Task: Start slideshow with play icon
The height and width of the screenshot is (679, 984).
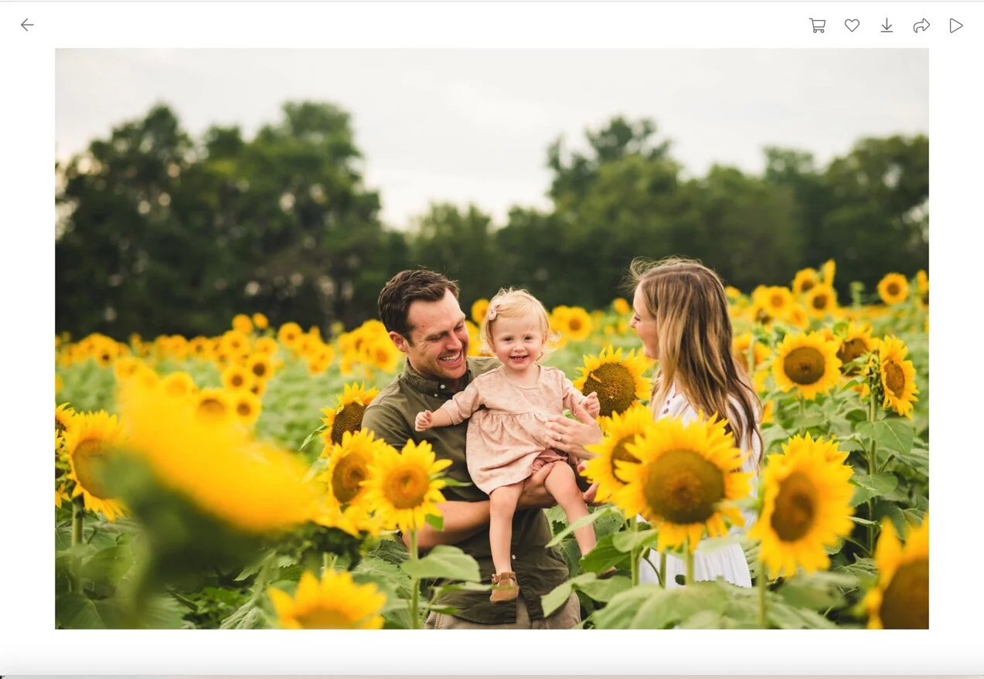Action: (x=956, y=25)
